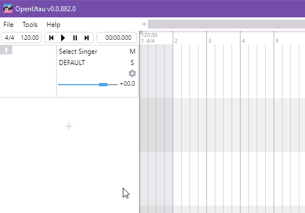
Task: Open track 1 settings gear
Action: tap(132, 73)
